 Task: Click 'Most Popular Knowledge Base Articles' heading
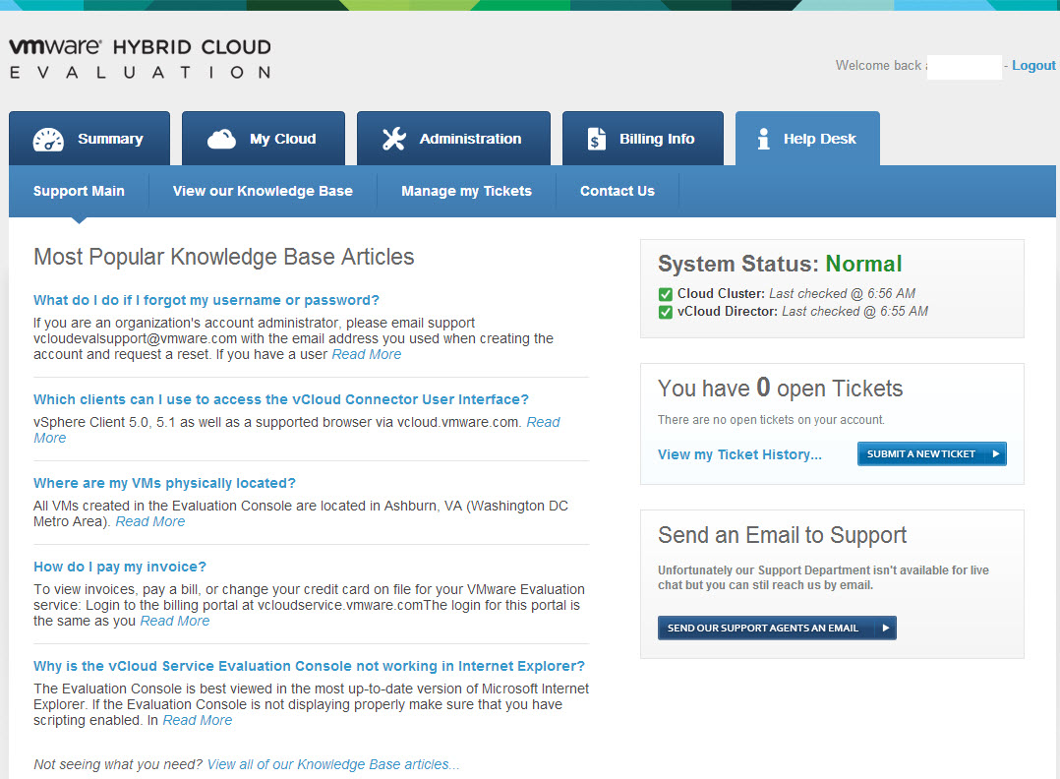(224, 257)
